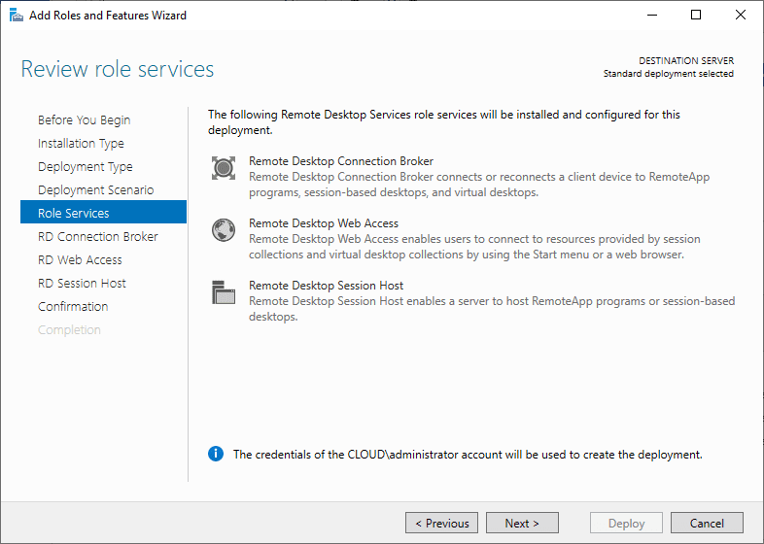Viewport: 764px width, 544px height.
Task: Click the Remote Desktop Connection Broker icon
Action: [x=224, y=168]
